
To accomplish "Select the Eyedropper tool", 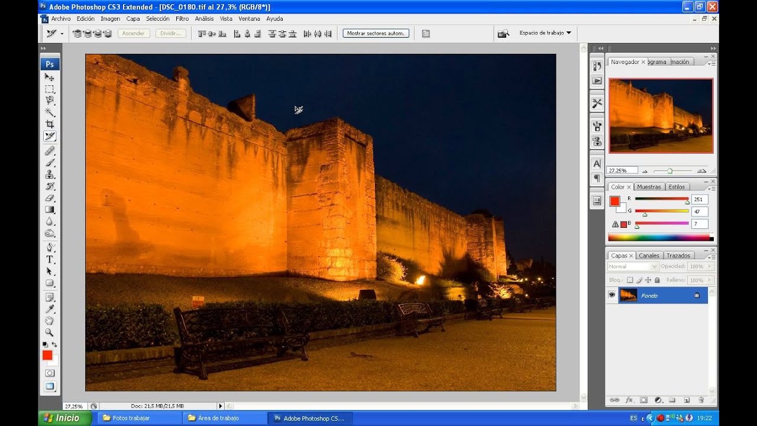I will (50, 309).
